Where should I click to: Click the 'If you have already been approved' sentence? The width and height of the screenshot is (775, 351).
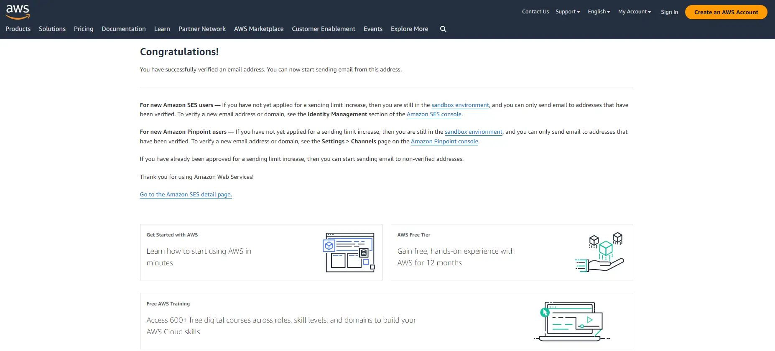pyautogui.click(x=302, y=159)
